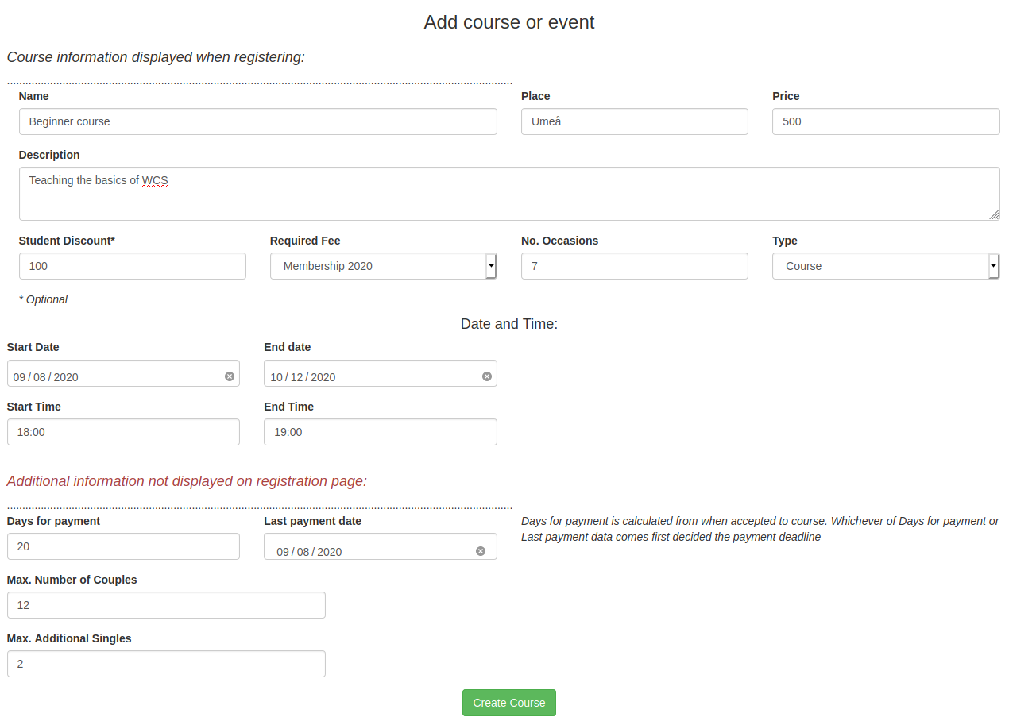Edit the Days for payment field
Viewport: 1009px width, 725px height.
[x=123, y=546]
